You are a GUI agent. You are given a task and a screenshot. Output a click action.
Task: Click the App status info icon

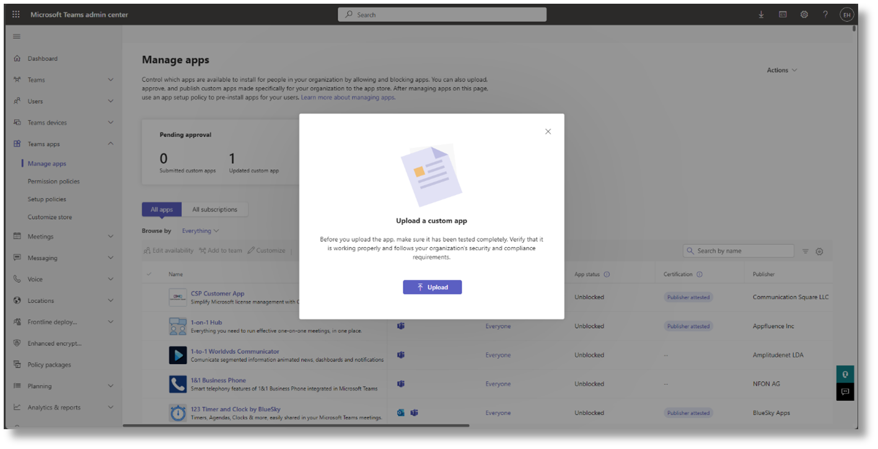pos(607,274)
